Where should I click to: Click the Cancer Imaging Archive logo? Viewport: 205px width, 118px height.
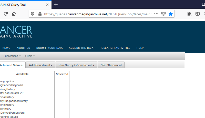click(16, 32)
